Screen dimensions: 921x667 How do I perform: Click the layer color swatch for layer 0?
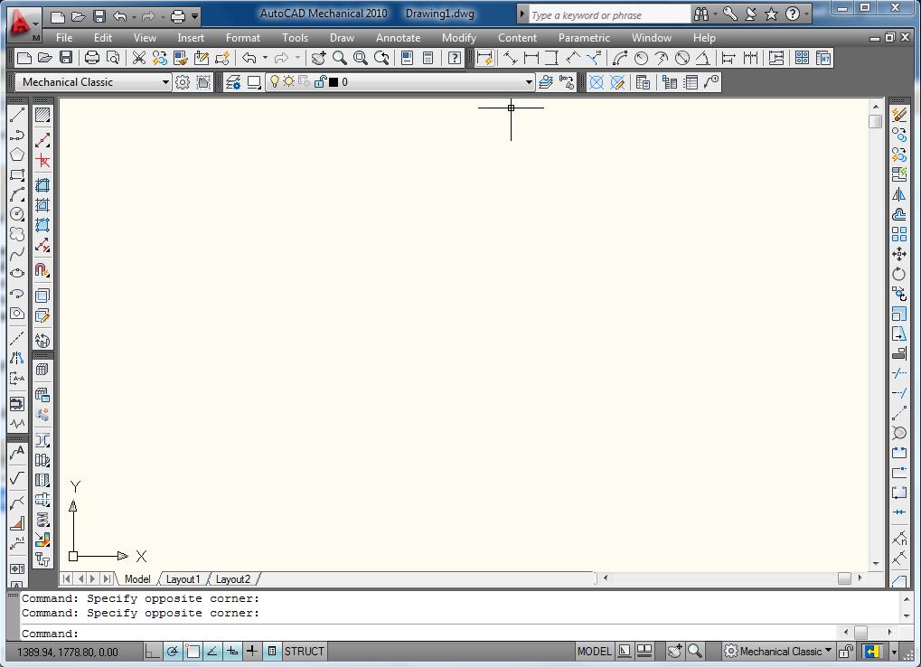pos(333,81)
